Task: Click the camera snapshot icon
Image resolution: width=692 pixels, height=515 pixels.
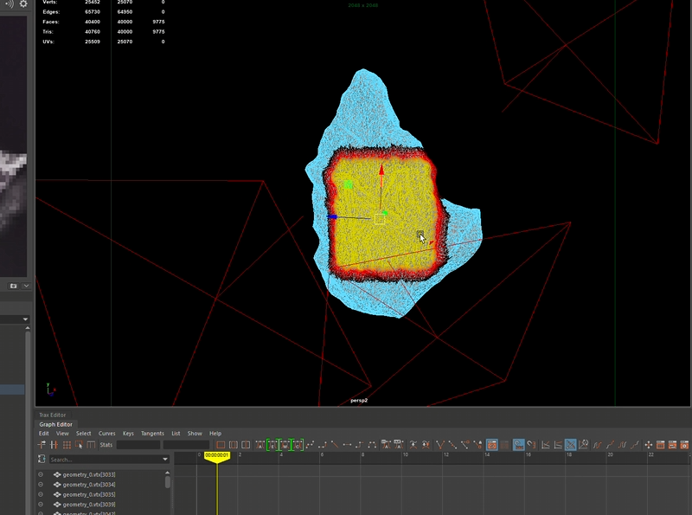Action: click(13, 286)
